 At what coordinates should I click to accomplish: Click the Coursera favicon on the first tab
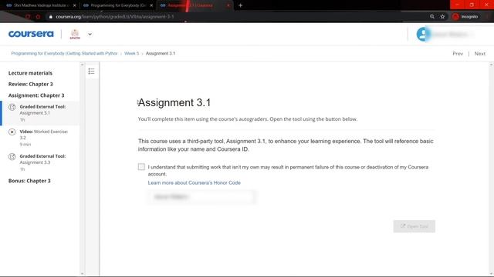click(9, 5)
